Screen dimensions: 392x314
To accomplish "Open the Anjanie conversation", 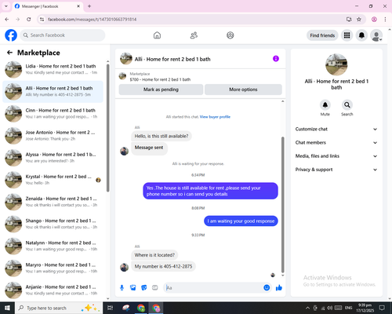I will [x=53, y=290].
